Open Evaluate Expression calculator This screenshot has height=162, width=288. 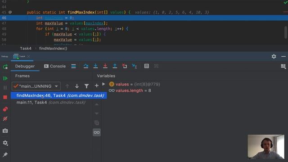coord(146,66)
